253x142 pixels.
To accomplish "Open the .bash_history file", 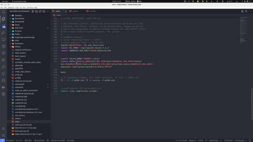I will (20, 53).
